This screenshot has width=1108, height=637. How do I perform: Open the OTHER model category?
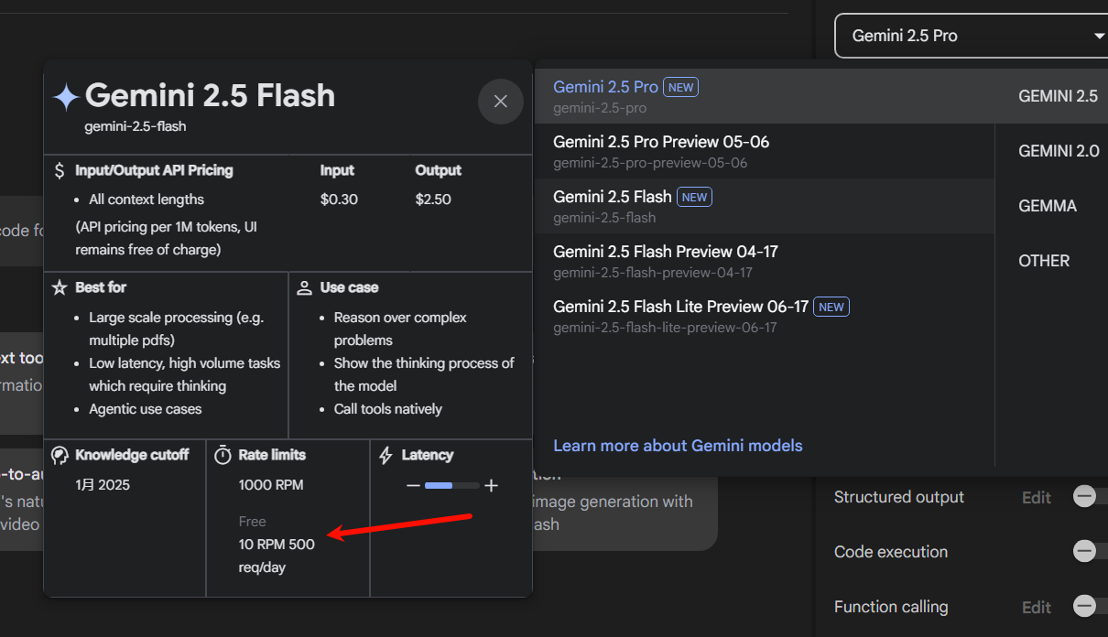tap(1044, 261)
